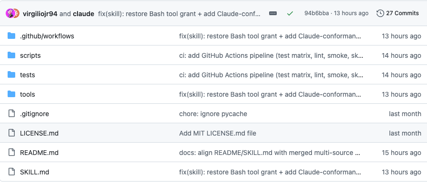
Task: Open claude co-author profile link
Action: point(84,14)
